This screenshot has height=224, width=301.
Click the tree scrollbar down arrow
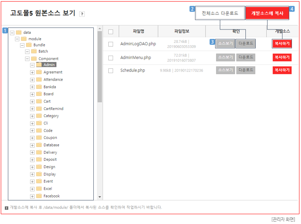click(x=100, y=196)
